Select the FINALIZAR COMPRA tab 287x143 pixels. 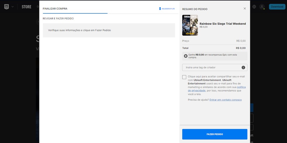(55, 9)
